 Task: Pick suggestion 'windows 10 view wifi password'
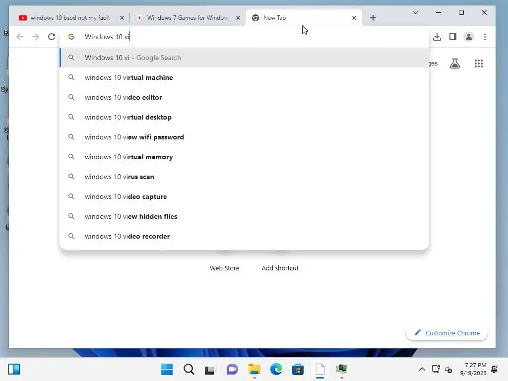pyautogui.click(x=244, y=137)
